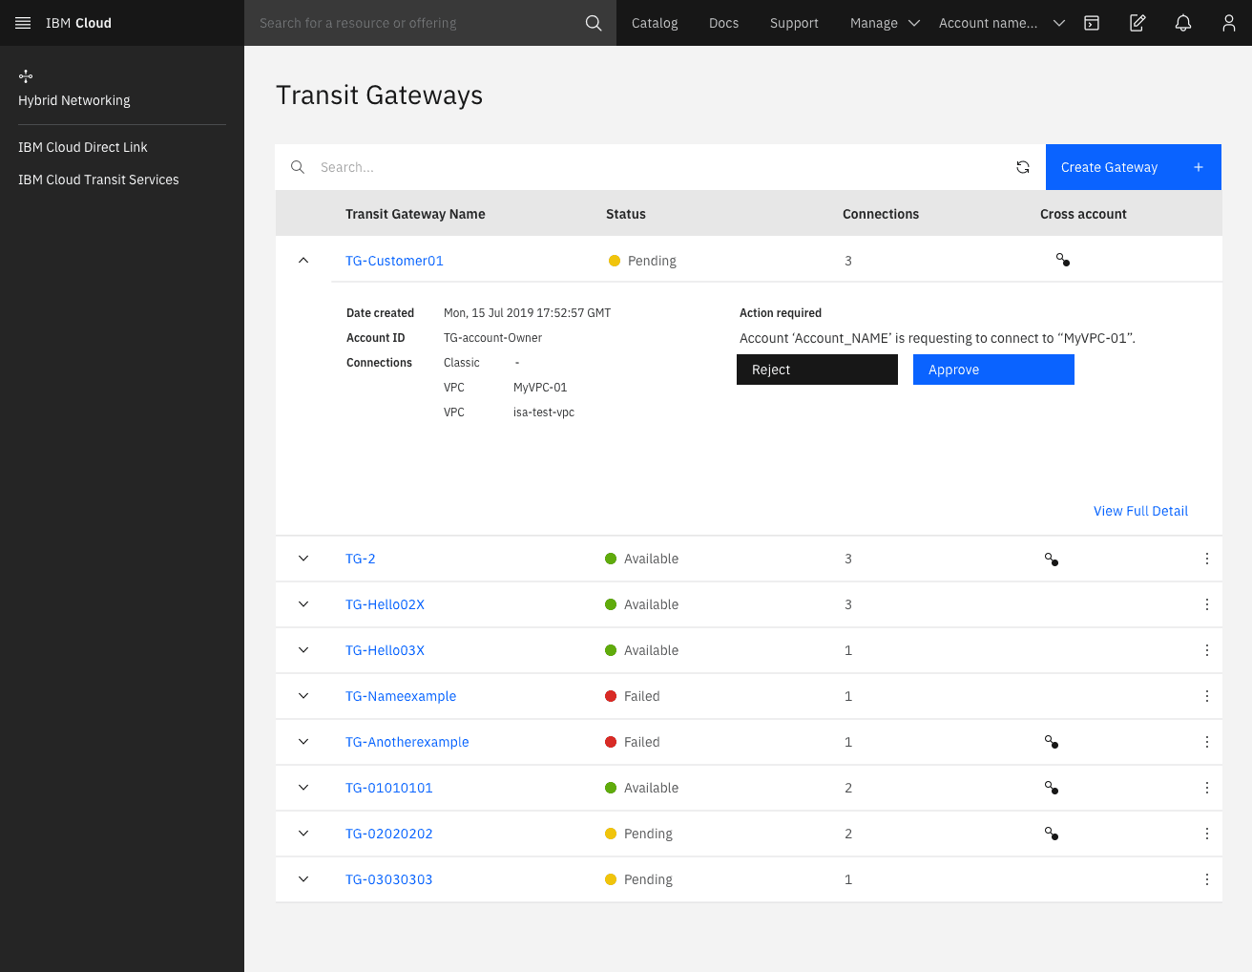Open overflow menu for TG-Hello02X
The width and height of the screenshot is (1252, 972).
click(1207, 604)
